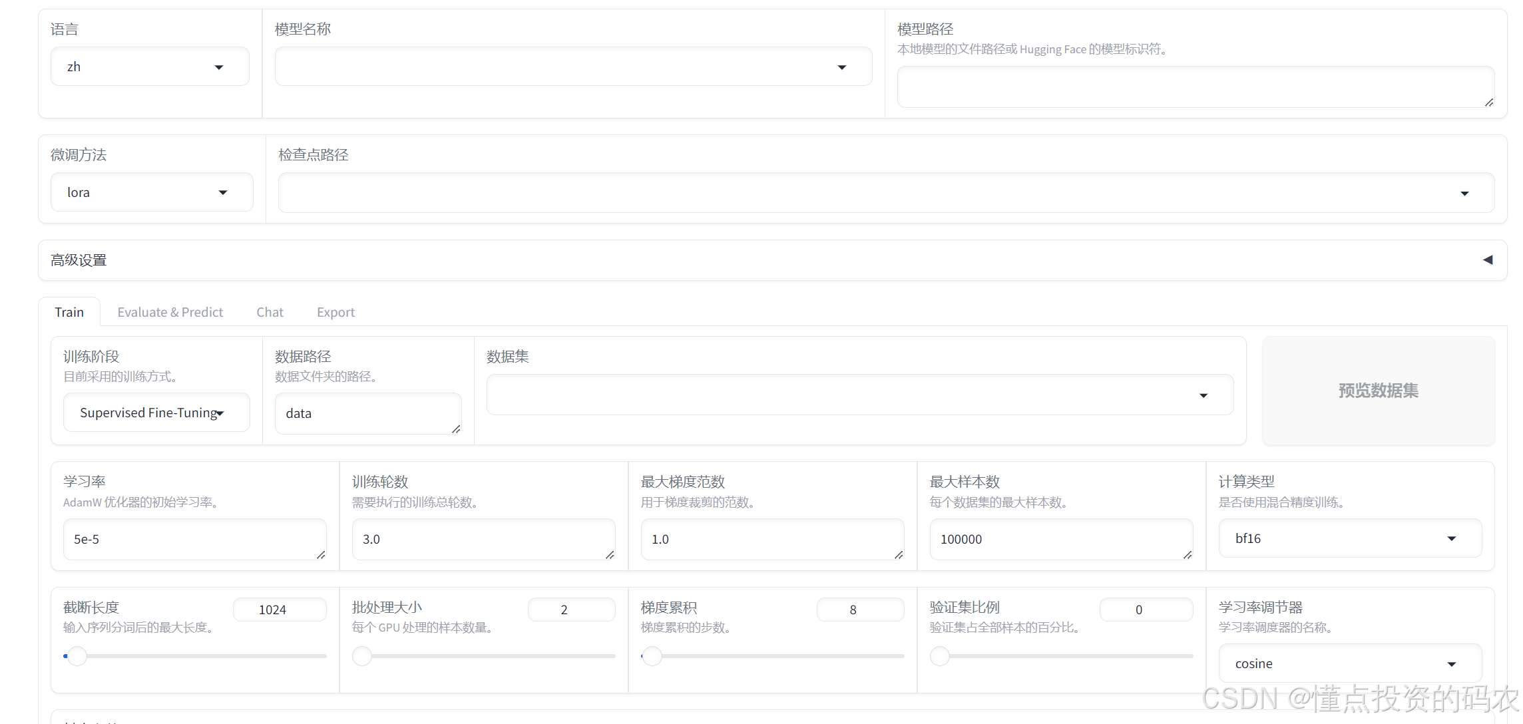Open the Supervised Fine-Tuning stage dropdown

[156, 413]
